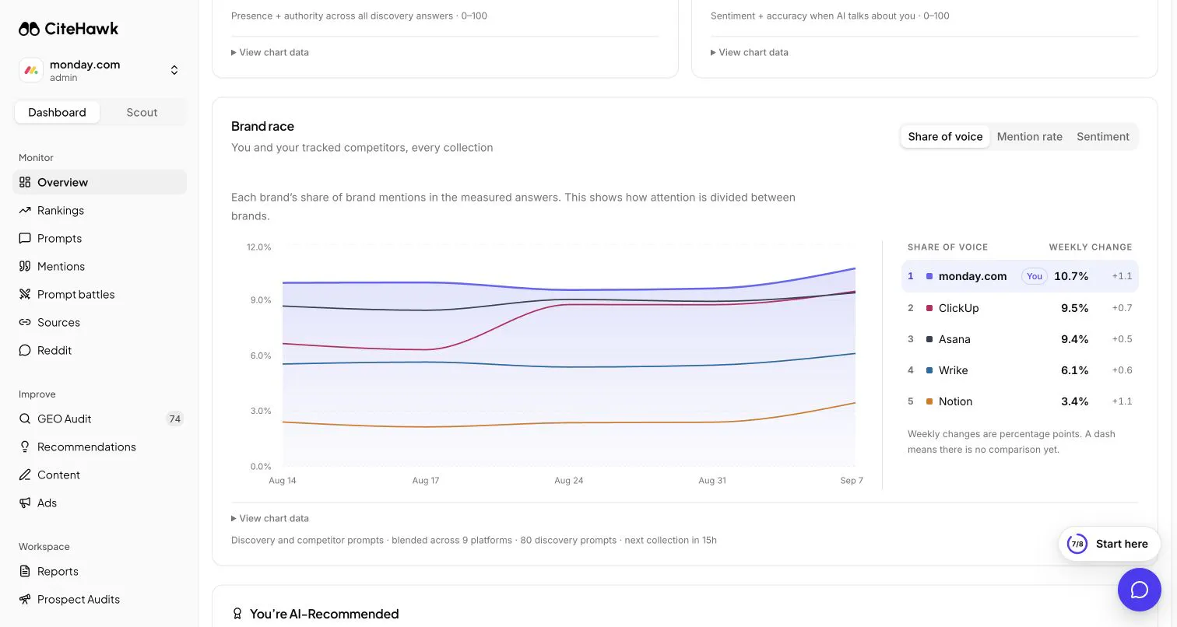Click the Prospect Audits telescope icon
The width and height of the screenshot is (1177, 627).
point(25,599)
